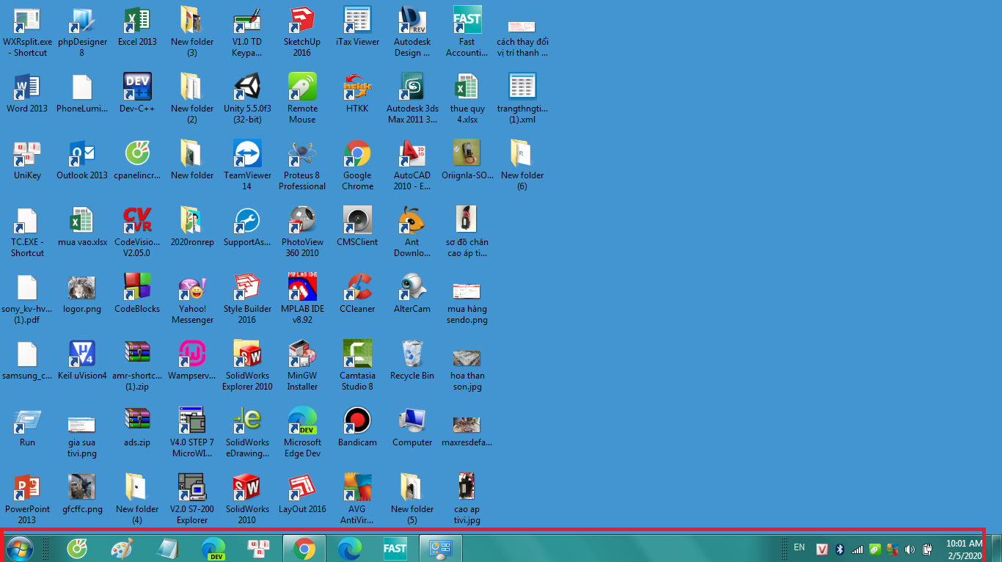Select the AutoCAD 2010 shortcut

pyautogui.click(x=412, y=154)
